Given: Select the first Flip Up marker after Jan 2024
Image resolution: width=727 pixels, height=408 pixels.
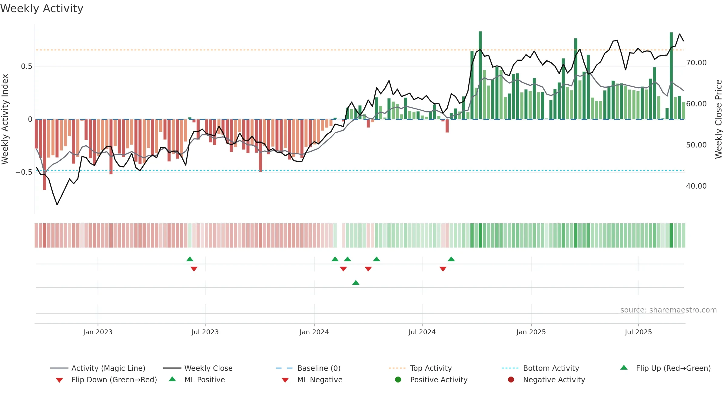Looking at the screenshot, I should (x=335, y=259).
